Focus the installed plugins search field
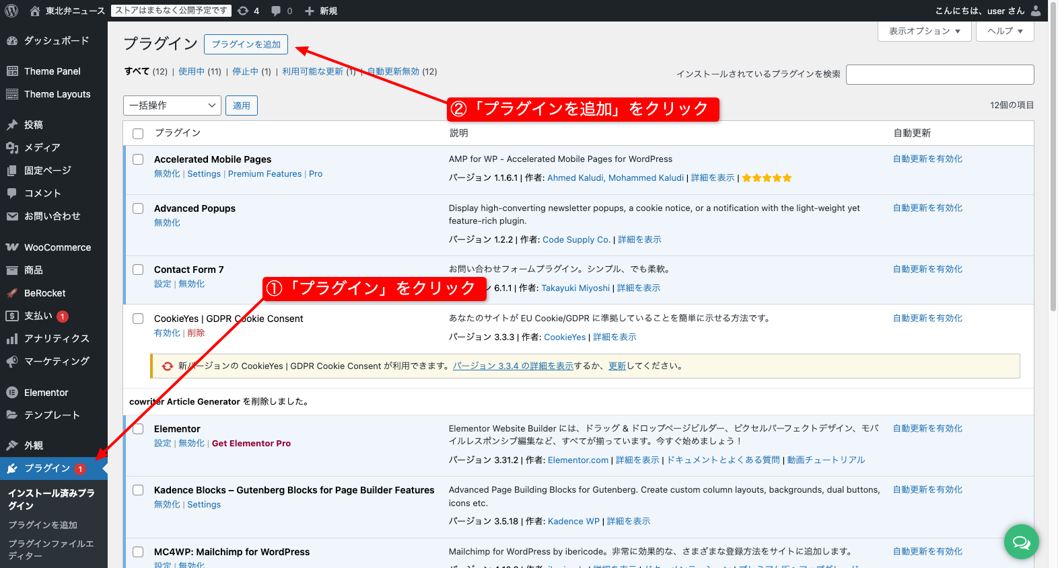 (940, 75)
